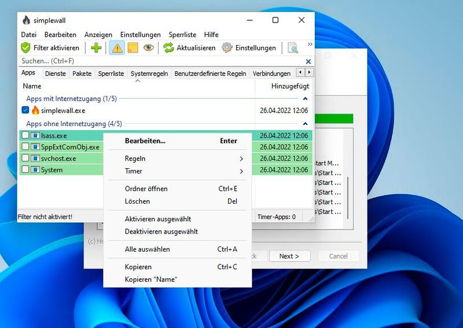The height and width of the screenshot is (328, 463).
Task: Expand toolbar overflow double chevron
Action: pyautogui.click(x=310, y=45)
